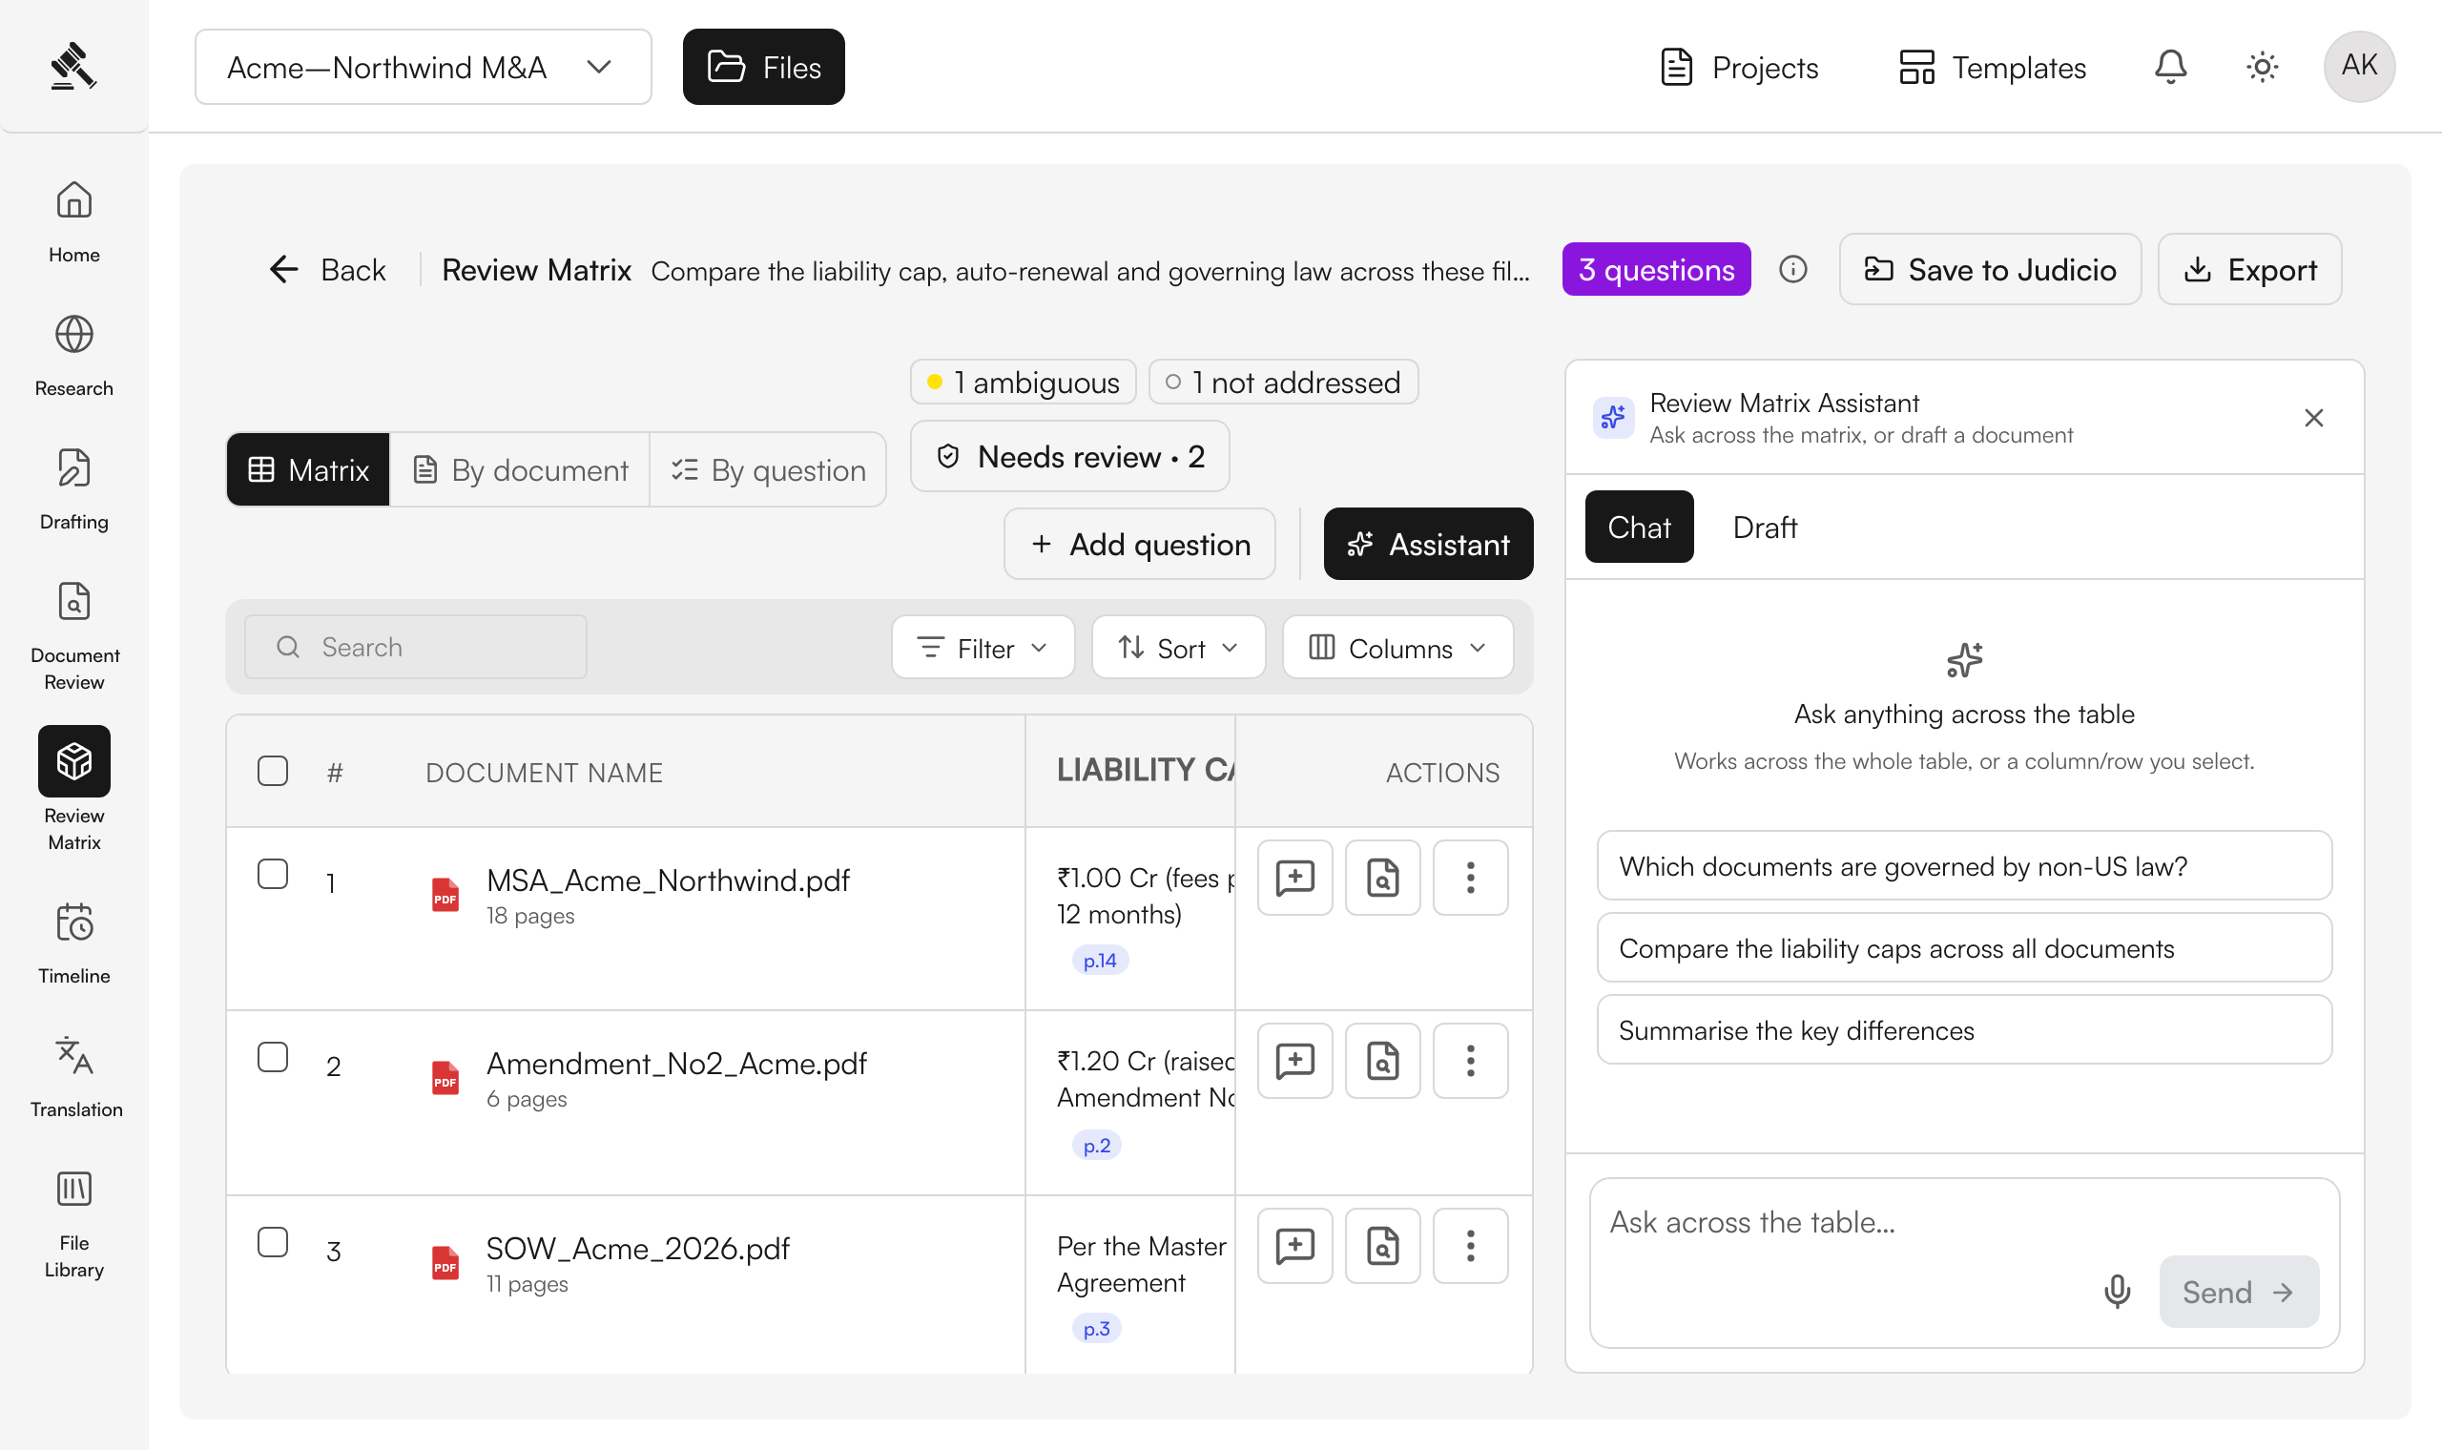Image resolution: width=2442 pixels, height=1450 pixels.
Task: Focus 'Ask across the table...' input
Action: pos(1963,1223)
